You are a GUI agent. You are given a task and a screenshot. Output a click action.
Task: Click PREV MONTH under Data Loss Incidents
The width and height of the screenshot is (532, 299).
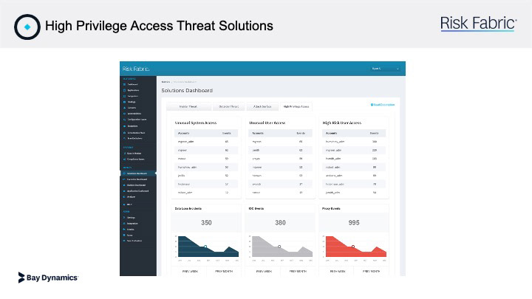tap(224, 271)
